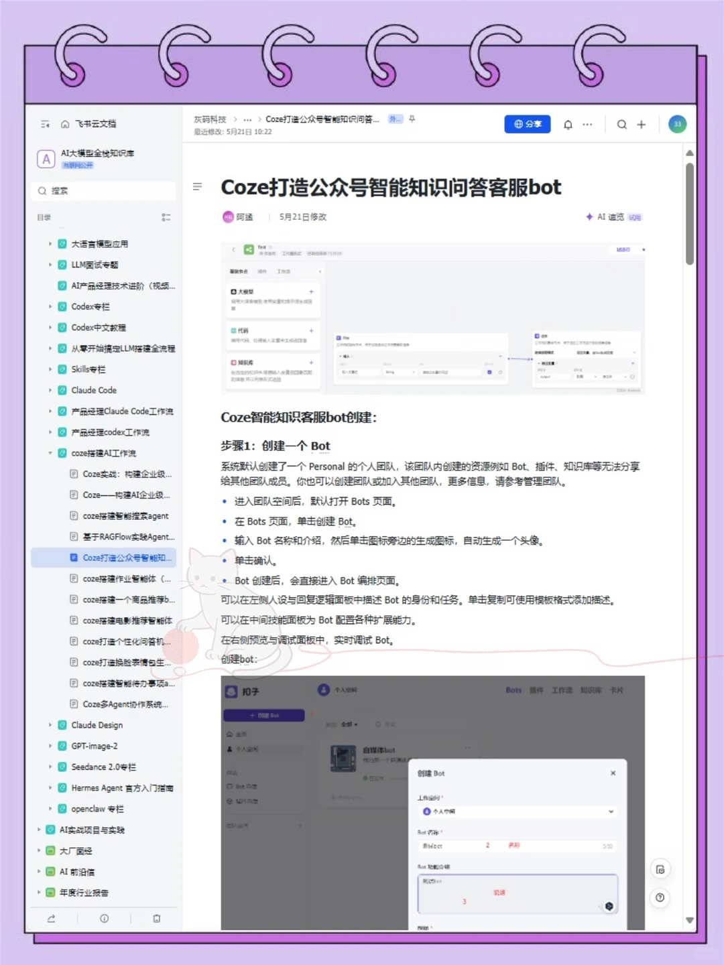Open 产品经理Claude Code工作流

122,411
